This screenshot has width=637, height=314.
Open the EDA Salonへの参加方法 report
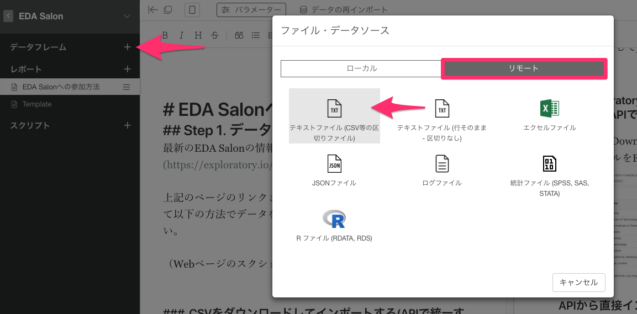61,87
